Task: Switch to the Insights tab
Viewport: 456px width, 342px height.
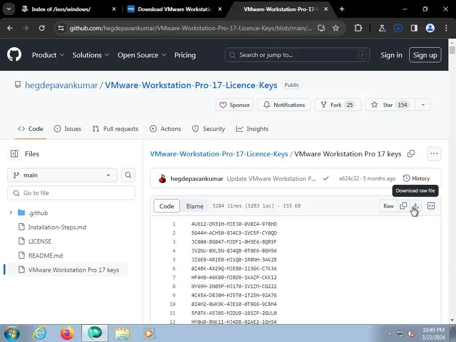Action: click(x=252, y=129)
